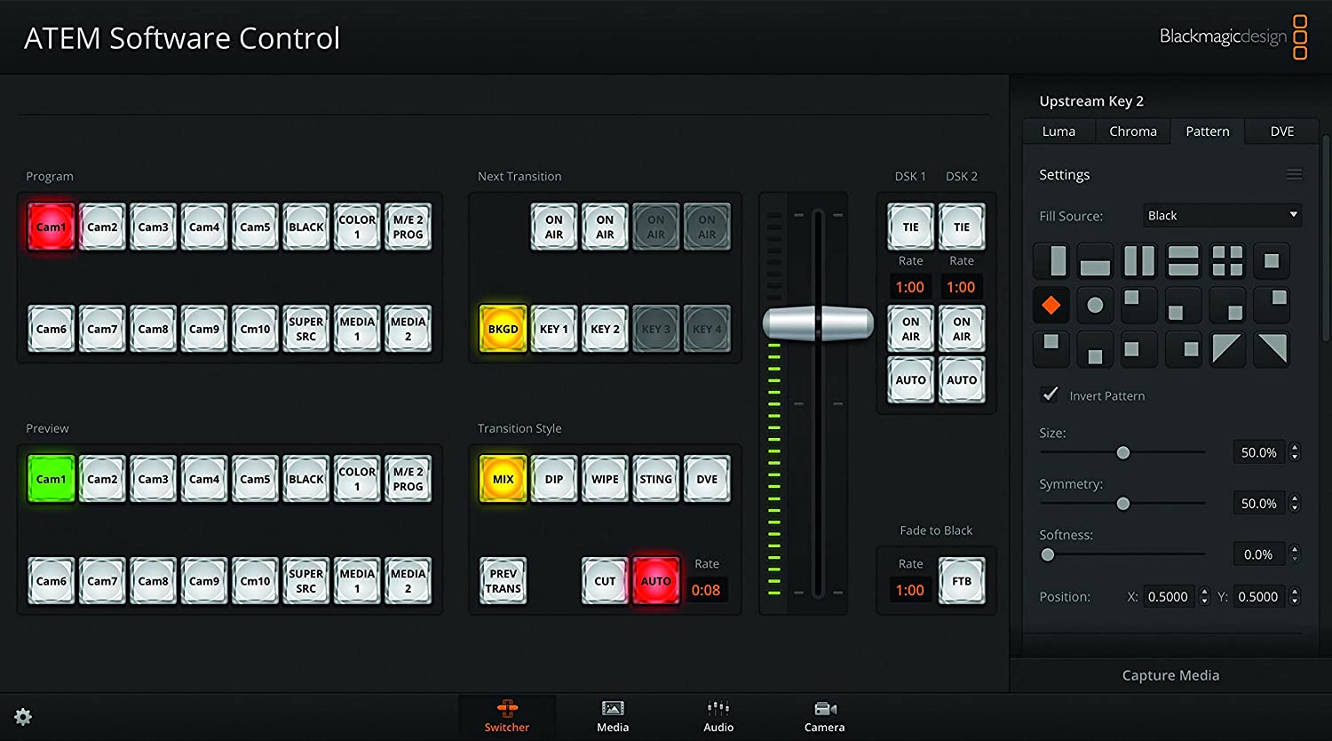Open settings with the gear icon
Screen dimensions: 1332x741
[23, 717]
